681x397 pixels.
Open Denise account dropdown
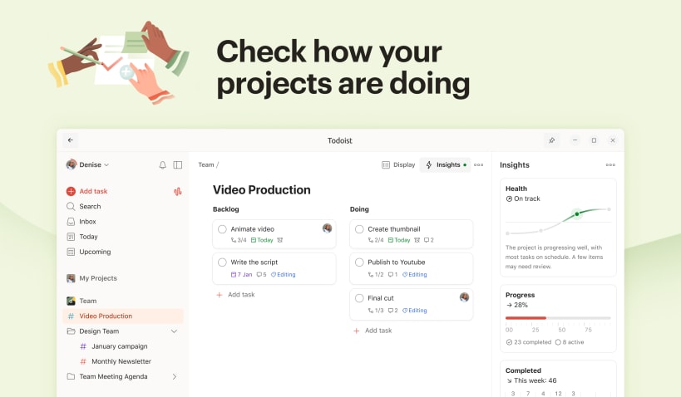[x=87, y=165]
